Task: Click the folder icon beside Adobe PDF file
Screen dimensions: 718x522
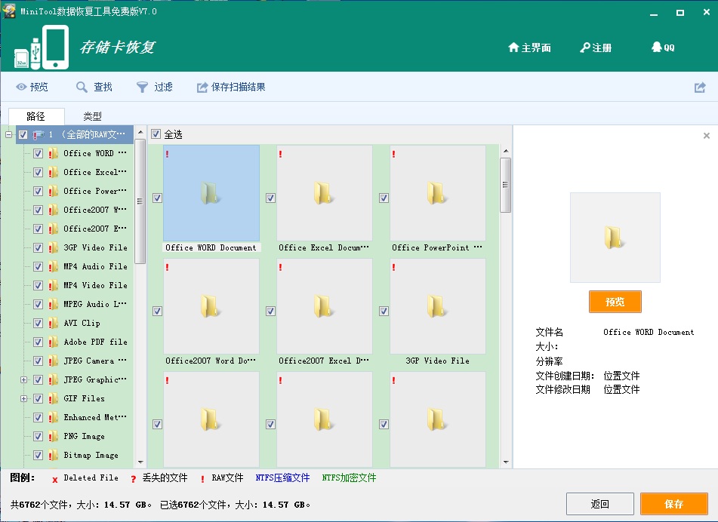Action: click(53, 342)
